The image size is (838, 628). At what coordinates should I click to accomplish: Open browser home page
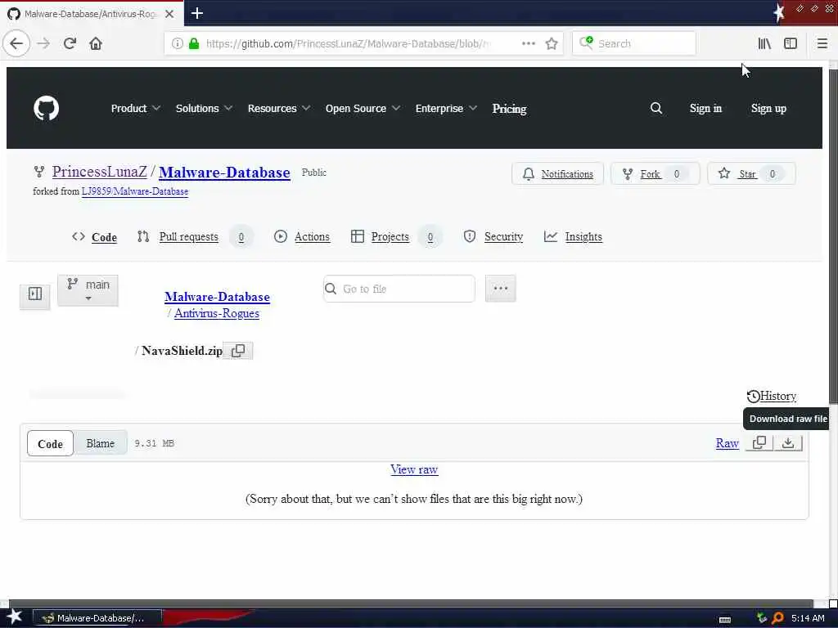[96, 43]
